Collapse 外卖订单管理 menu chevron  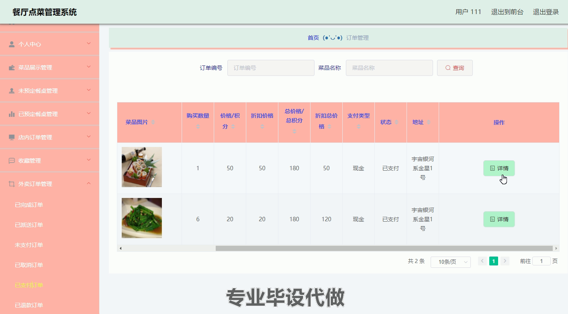pyautogui.click(x=89, y=184)
